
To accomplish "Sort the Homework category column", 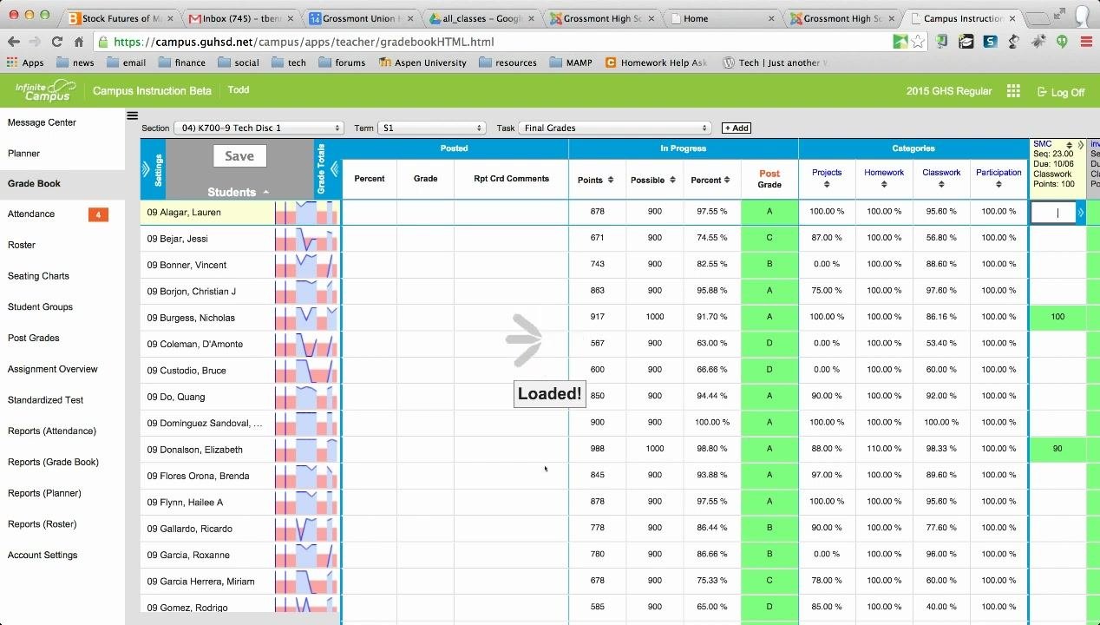I will (884, 184).
